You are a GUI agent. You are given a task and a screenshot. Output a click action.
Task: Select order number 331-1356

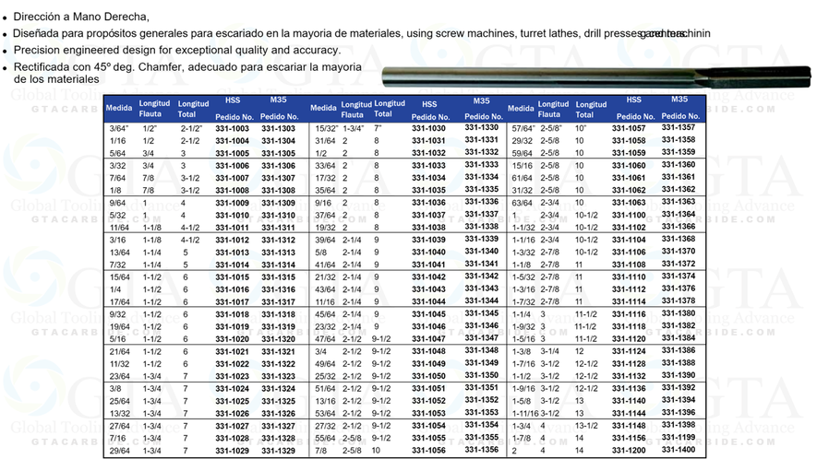481,448
